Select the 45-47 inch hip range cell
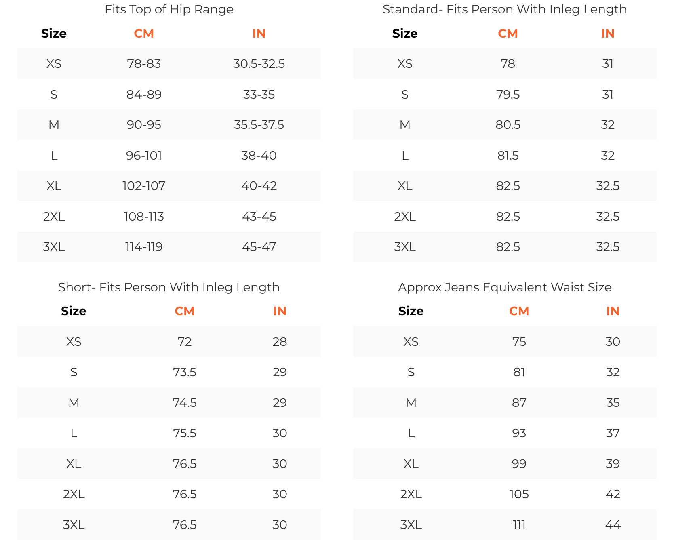Viewport: 674px width, 556px height. pyautogui.click(x=259, y=247)
